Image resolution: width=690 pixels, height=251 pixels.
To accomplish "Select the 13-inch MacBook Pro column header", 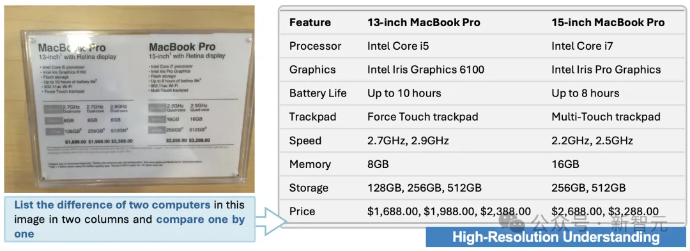I will click(x=424, y=22).
